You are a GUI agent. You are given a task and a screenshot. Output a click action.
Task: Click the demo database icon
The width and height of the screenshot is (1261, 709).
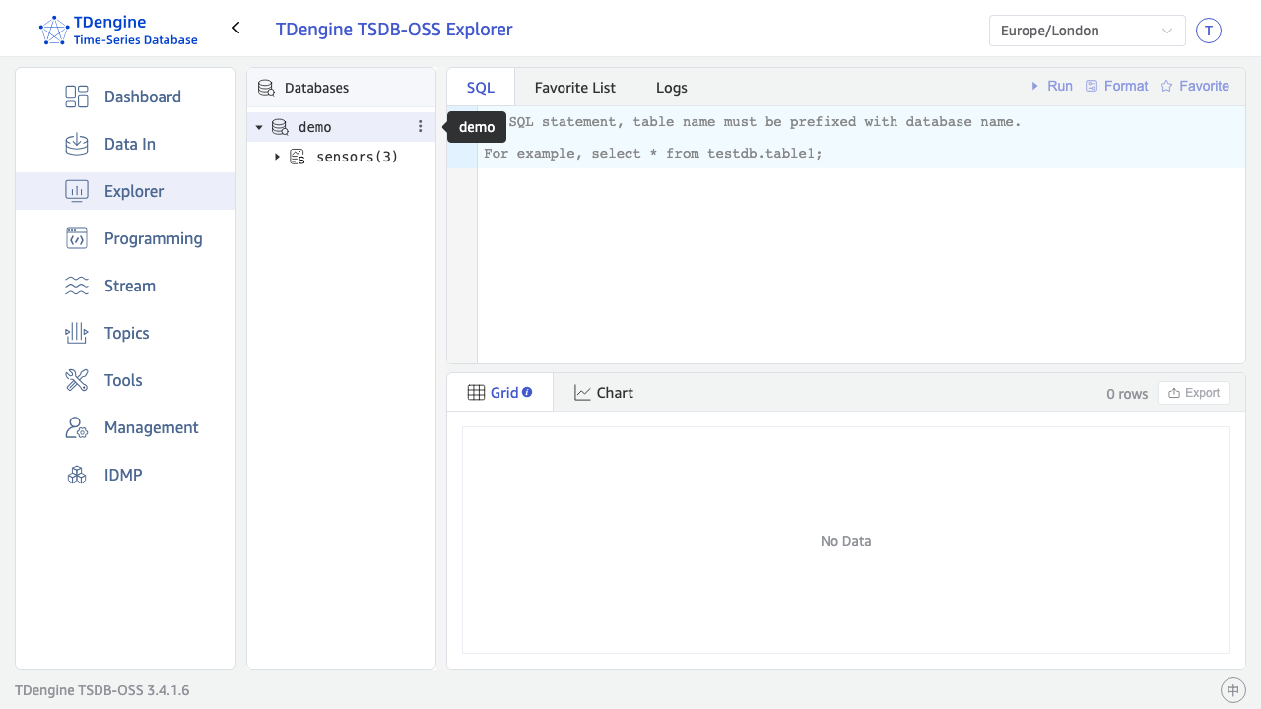click(280, 127)
